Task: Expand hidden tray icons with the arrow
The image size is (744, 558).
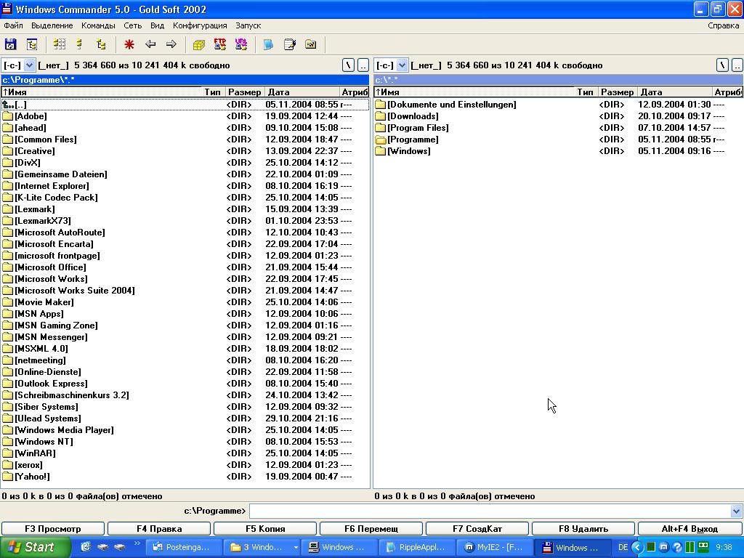Action: click(x=637, y=548)
